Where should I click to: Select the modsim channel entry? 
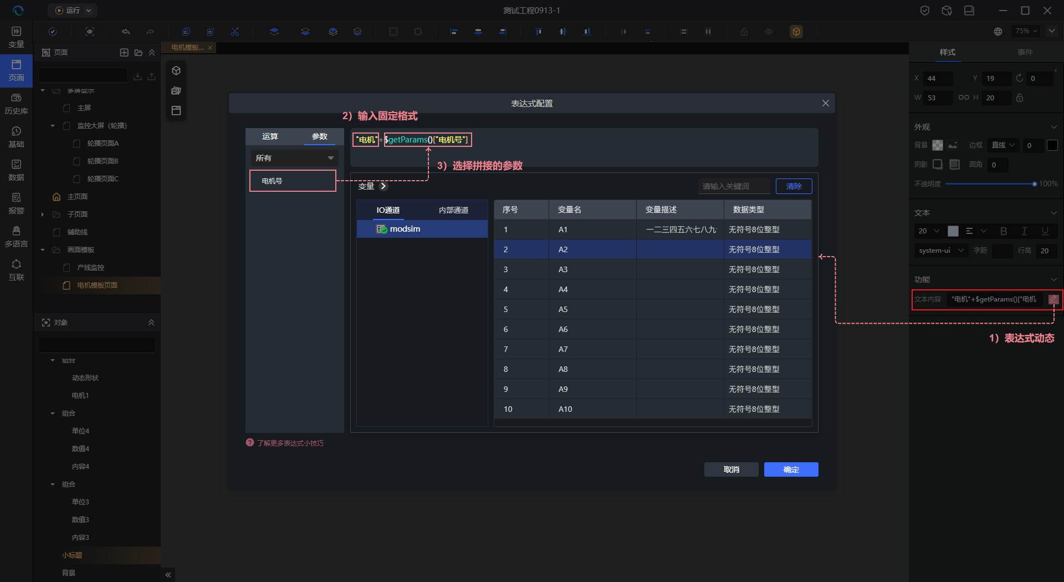[x=422, y=229]
